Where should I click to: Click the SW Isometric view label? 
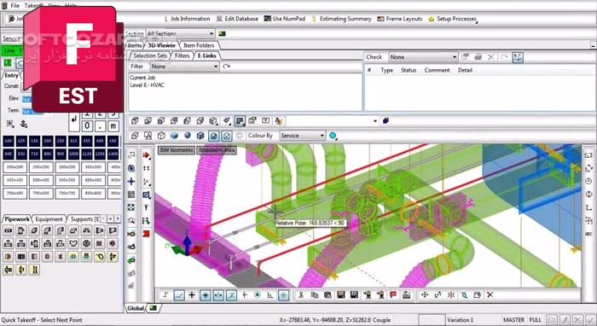(177, 150)
